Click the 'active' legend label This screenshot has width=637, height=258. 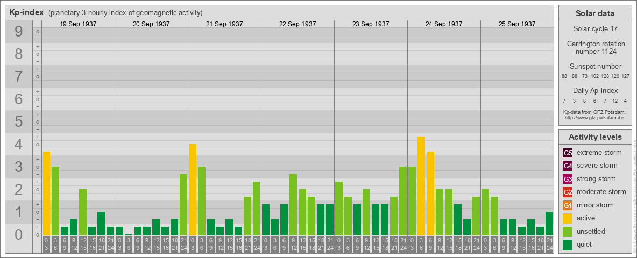click(x=586, y=218)
